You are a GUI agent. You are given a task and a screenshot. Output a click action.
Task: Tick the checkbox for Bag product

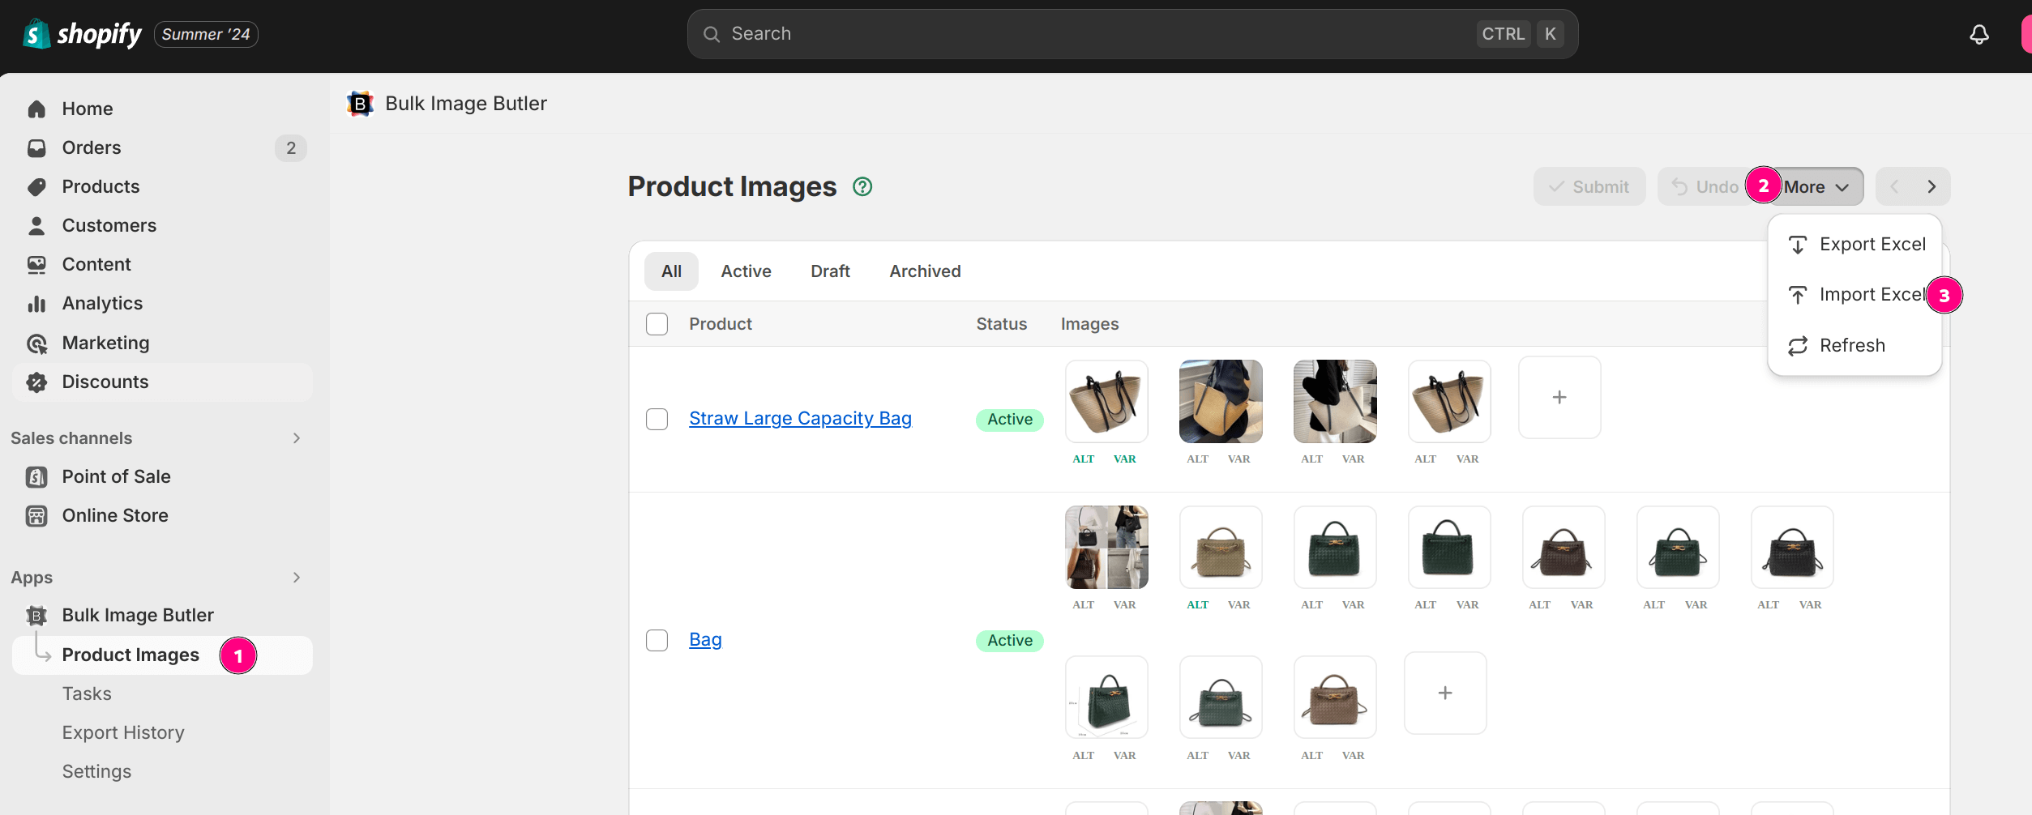coord(657,641)
